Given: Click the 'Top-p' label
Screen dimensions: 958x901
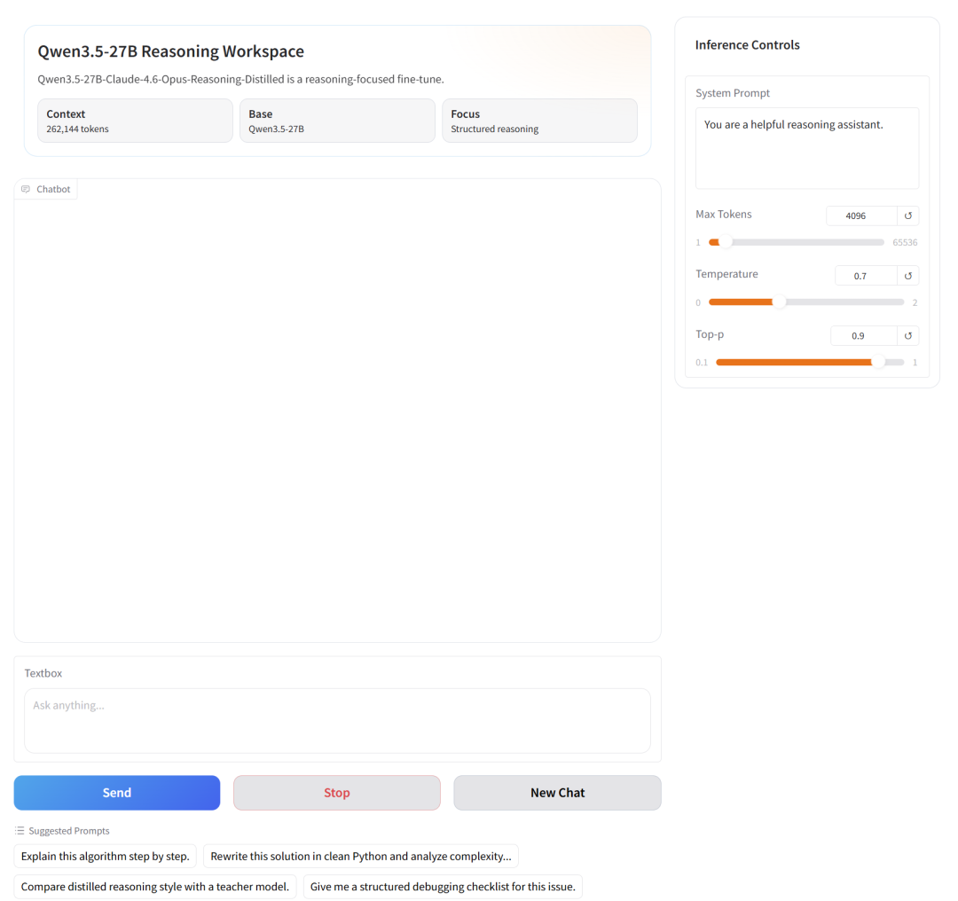Looking at the screenshot, I should pyautogui.click(x=710, y=334).
